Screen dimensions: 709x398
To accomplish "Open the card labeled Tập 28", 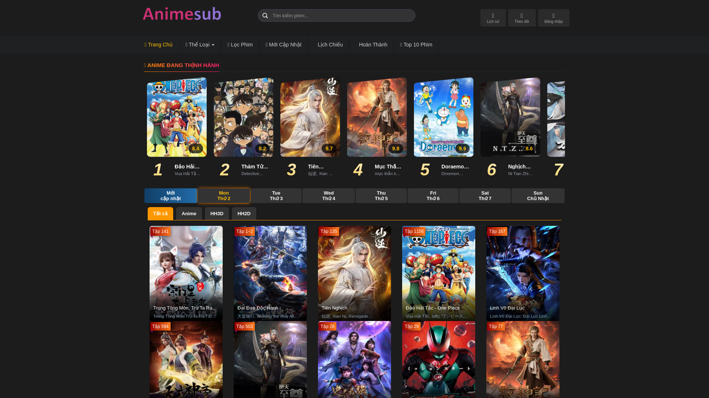I will click(354, 360).
